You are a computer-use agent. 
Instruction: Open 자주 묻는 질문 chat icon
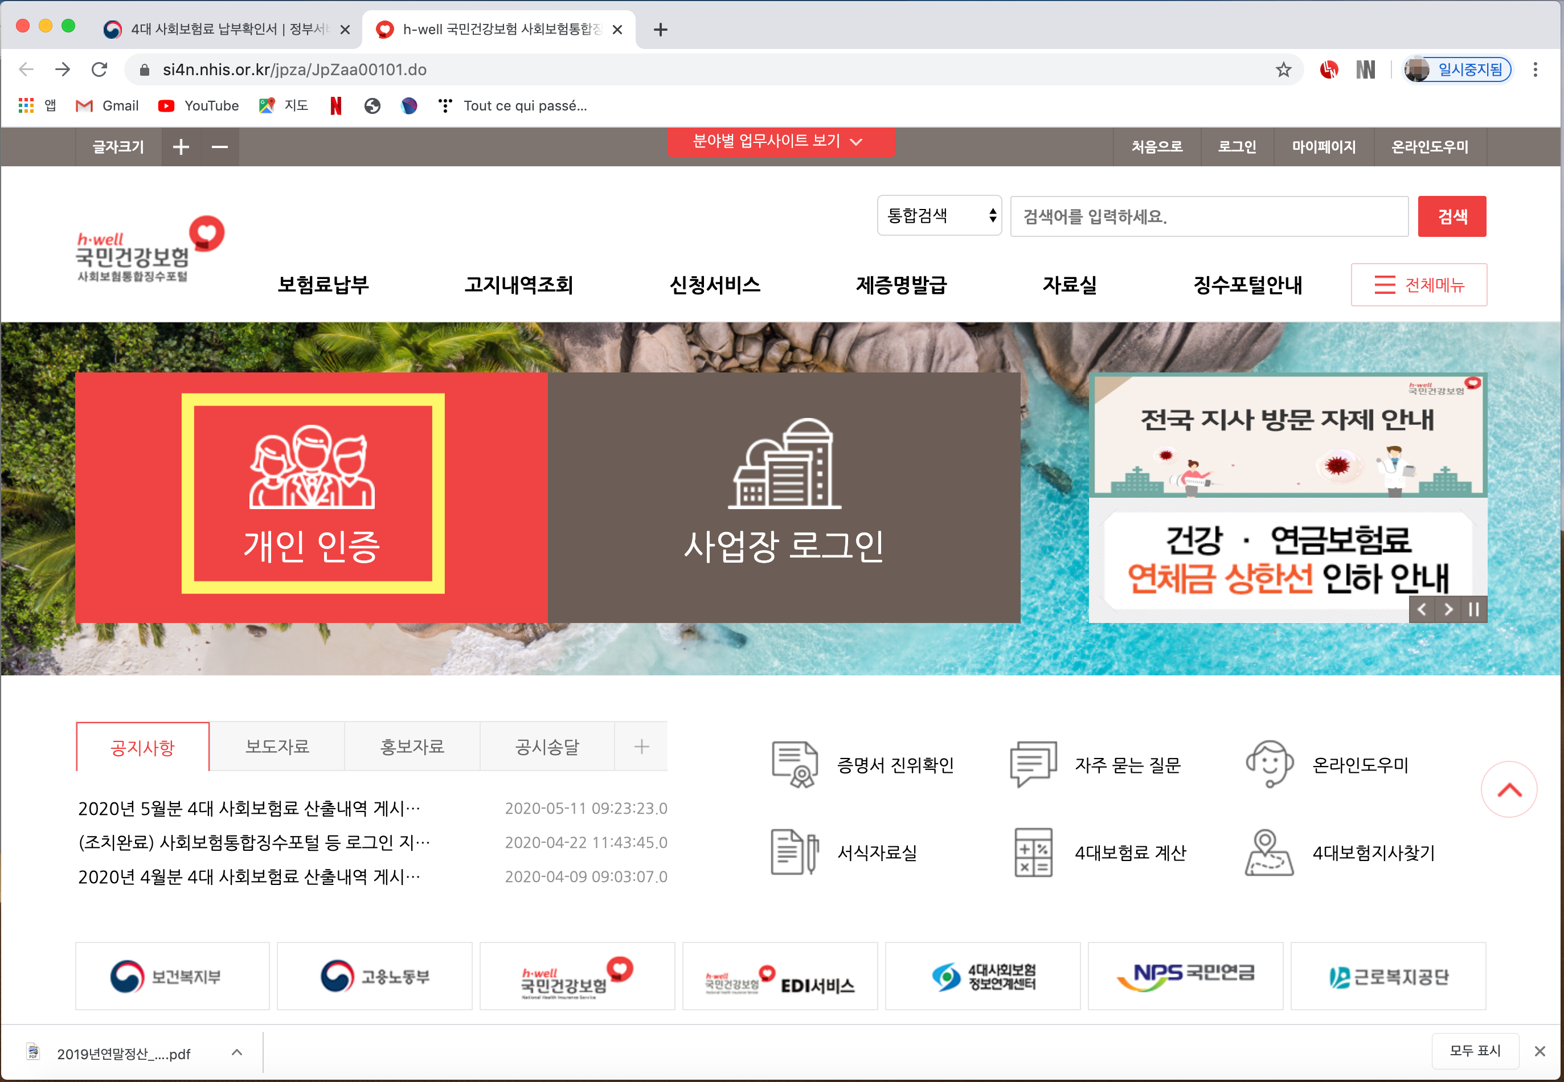pyautogui.click(x=1033, y=764)
